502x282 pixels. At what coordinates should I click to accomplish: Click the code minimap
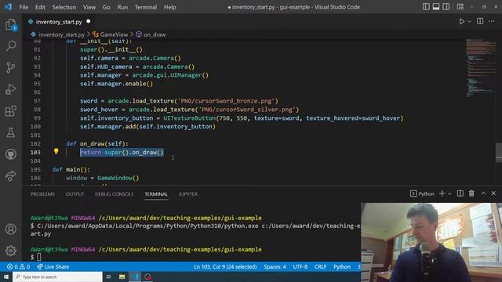[480, 68]
